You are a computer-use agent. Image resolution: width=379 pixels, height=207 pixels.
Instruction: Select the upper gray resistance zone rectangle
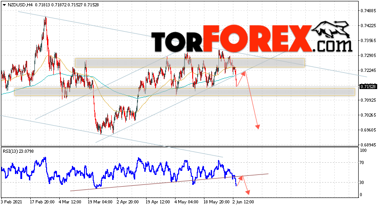pos(190,63)
